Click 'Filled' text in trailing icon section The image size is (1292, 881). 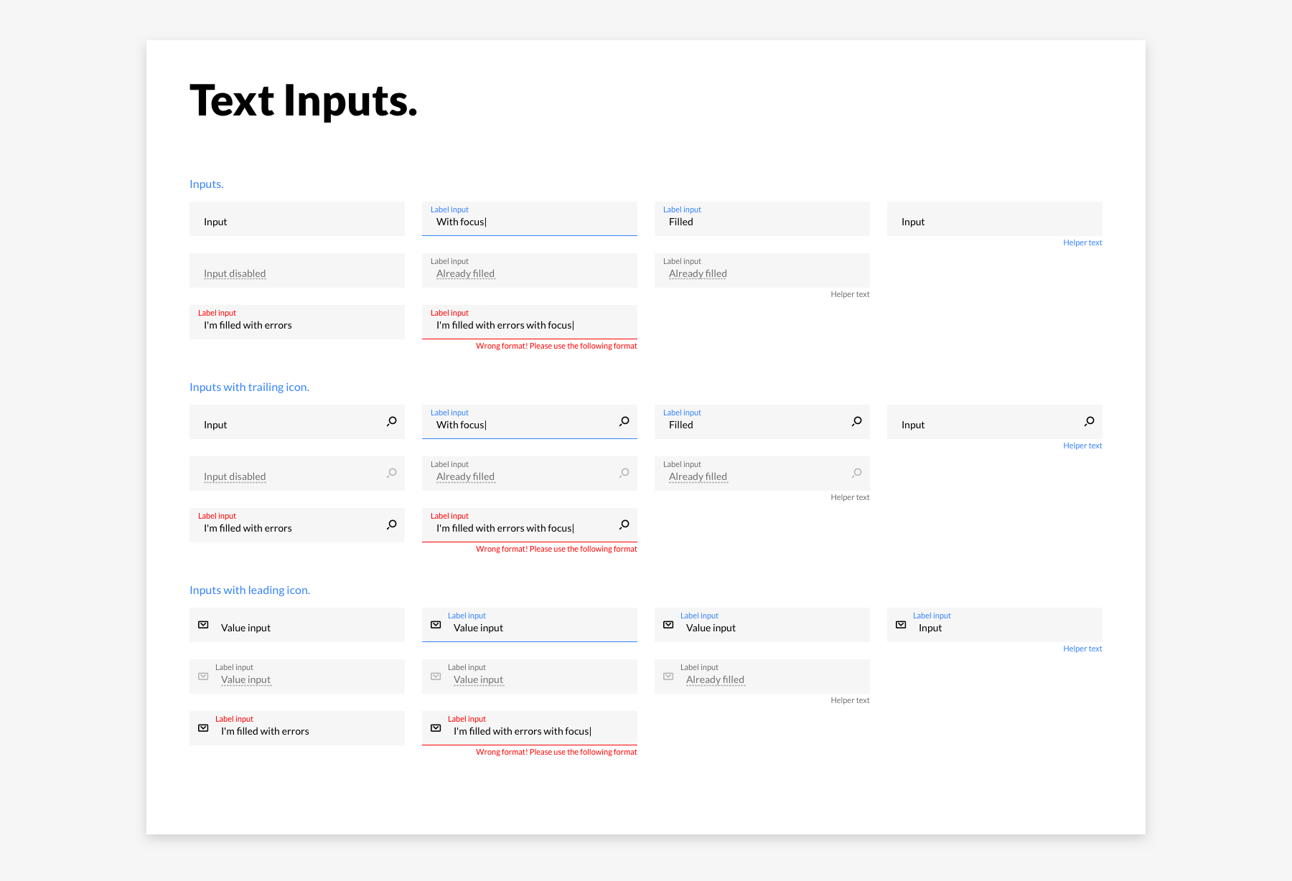tap(681, 425)
